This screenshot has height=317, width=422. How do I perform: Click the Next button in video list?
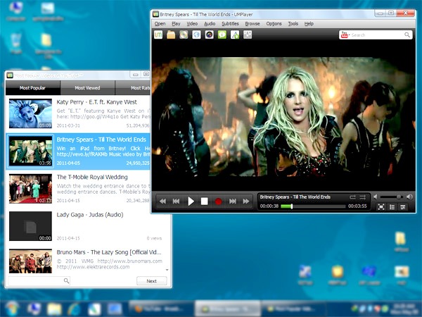pyautogui.click(x=151, y=280)
